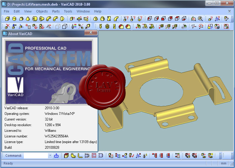Expand the top toolbar overflow chevron
The image size is (235, 168).
click(232, 17)
